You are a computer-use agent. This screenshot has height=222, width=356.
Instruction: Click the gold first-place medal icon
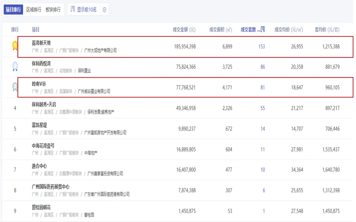(15, 46)
